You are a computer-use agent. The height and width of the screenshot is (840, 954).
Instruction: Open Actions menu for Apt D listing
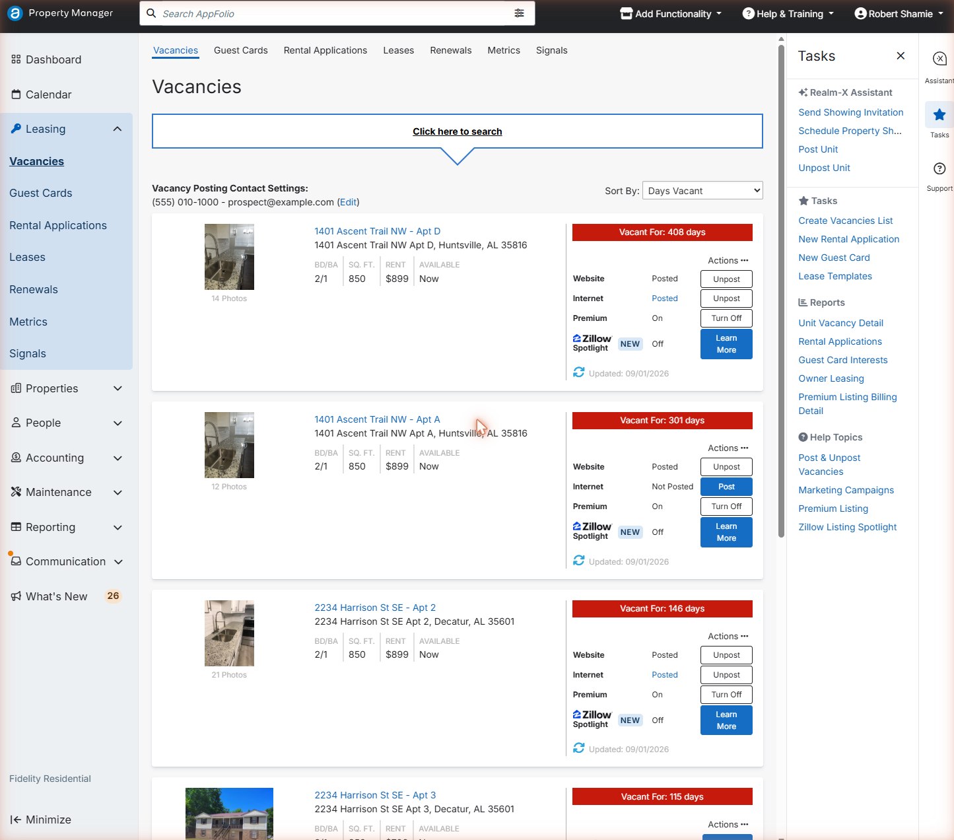728,260
